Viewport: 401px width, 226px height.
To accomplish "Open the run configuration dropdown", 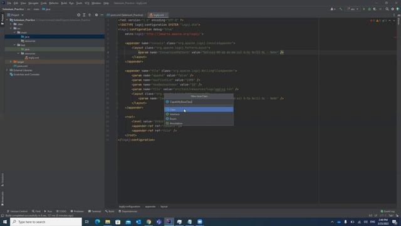I will 353,9.
